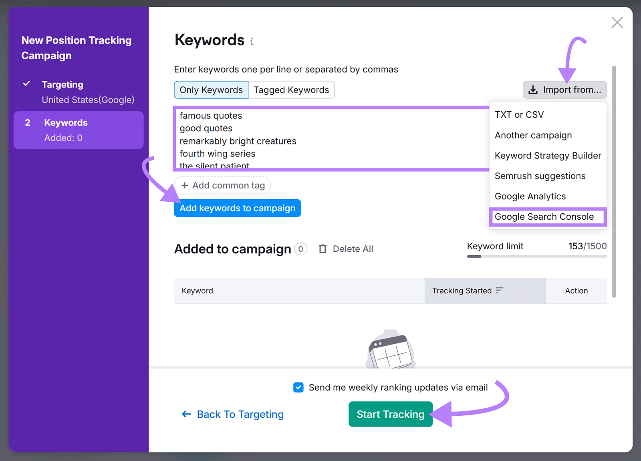Click the Keyword limit progress bar

536,257
